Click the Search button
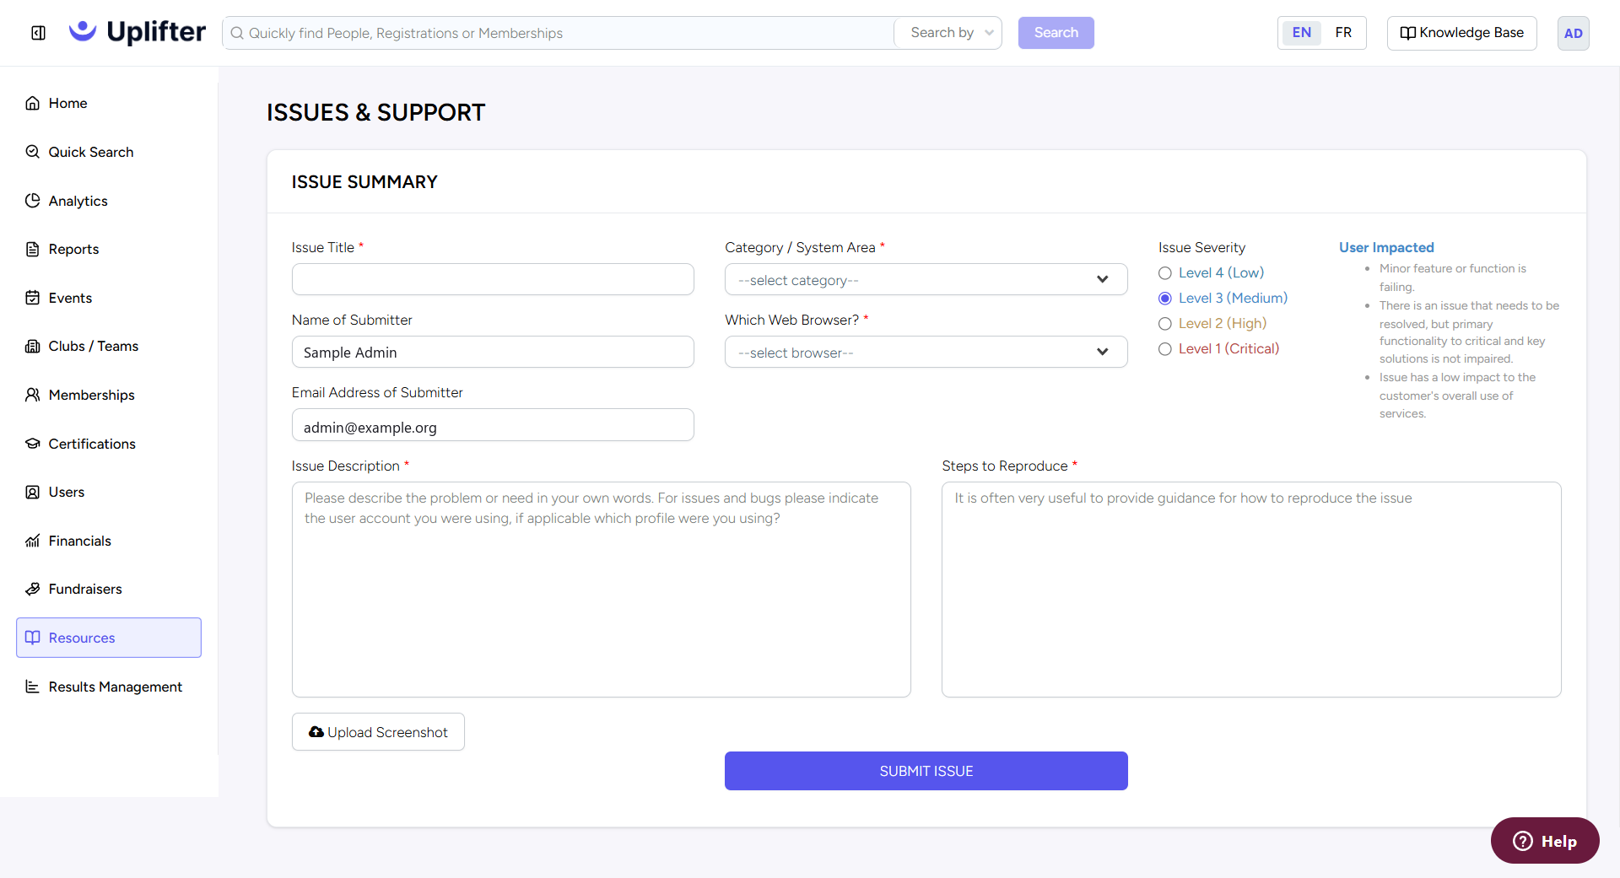The image size is (1620, 878). click(x=1056, y=33)
